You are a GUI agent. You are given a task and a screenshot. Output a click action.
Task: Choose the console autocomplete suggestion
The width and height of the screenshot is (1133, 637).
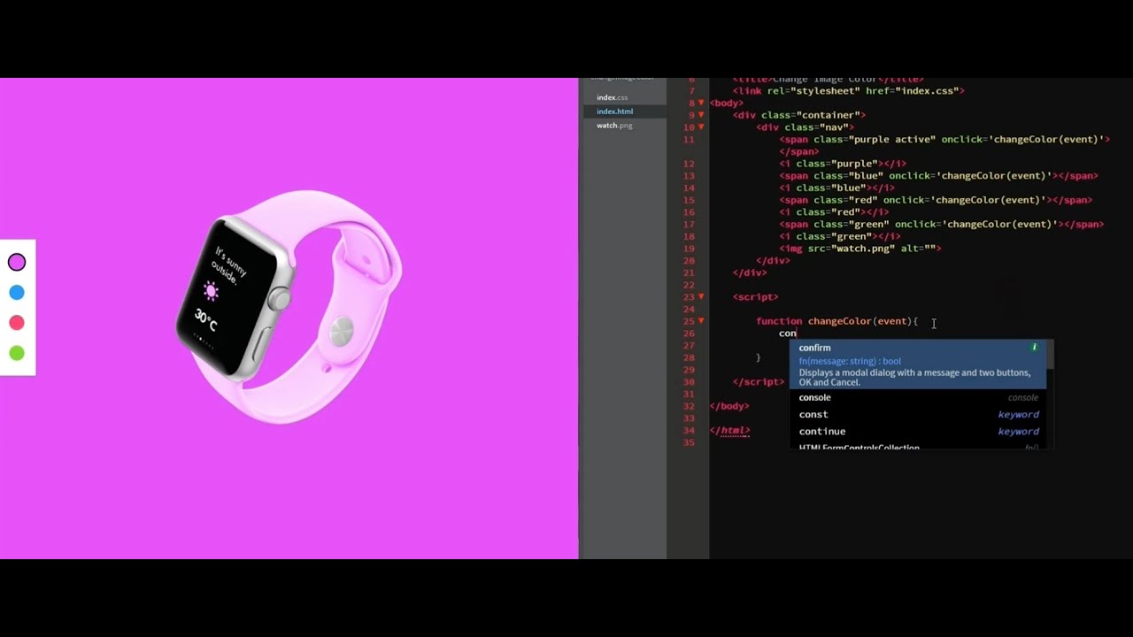[918, 397]
